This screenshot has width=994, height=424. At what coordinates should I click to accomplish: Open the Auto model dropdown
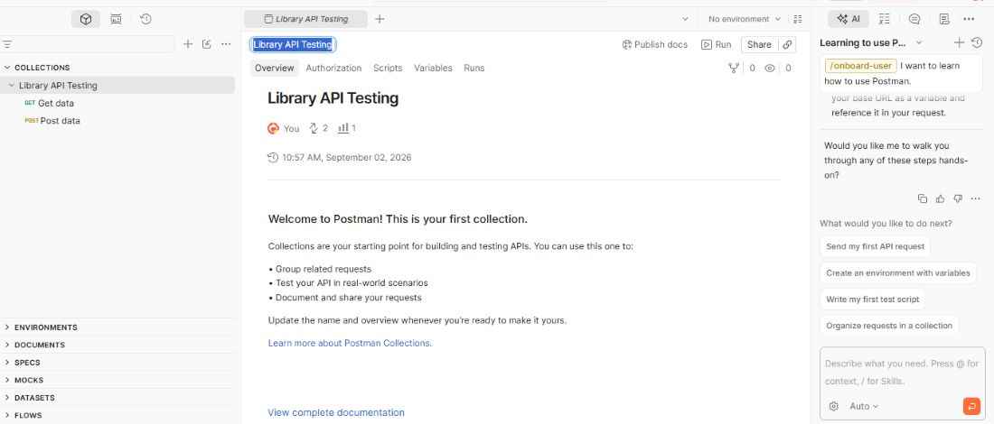point(864,406)
